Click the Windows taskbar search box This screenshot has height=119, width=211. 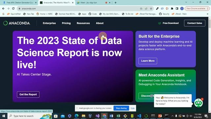pos(30,116)
